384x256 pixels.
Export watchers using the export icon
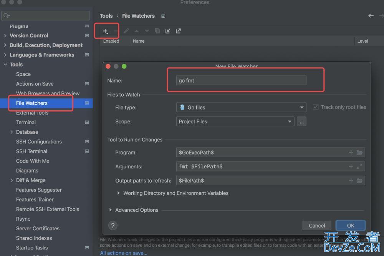[178, 31]
